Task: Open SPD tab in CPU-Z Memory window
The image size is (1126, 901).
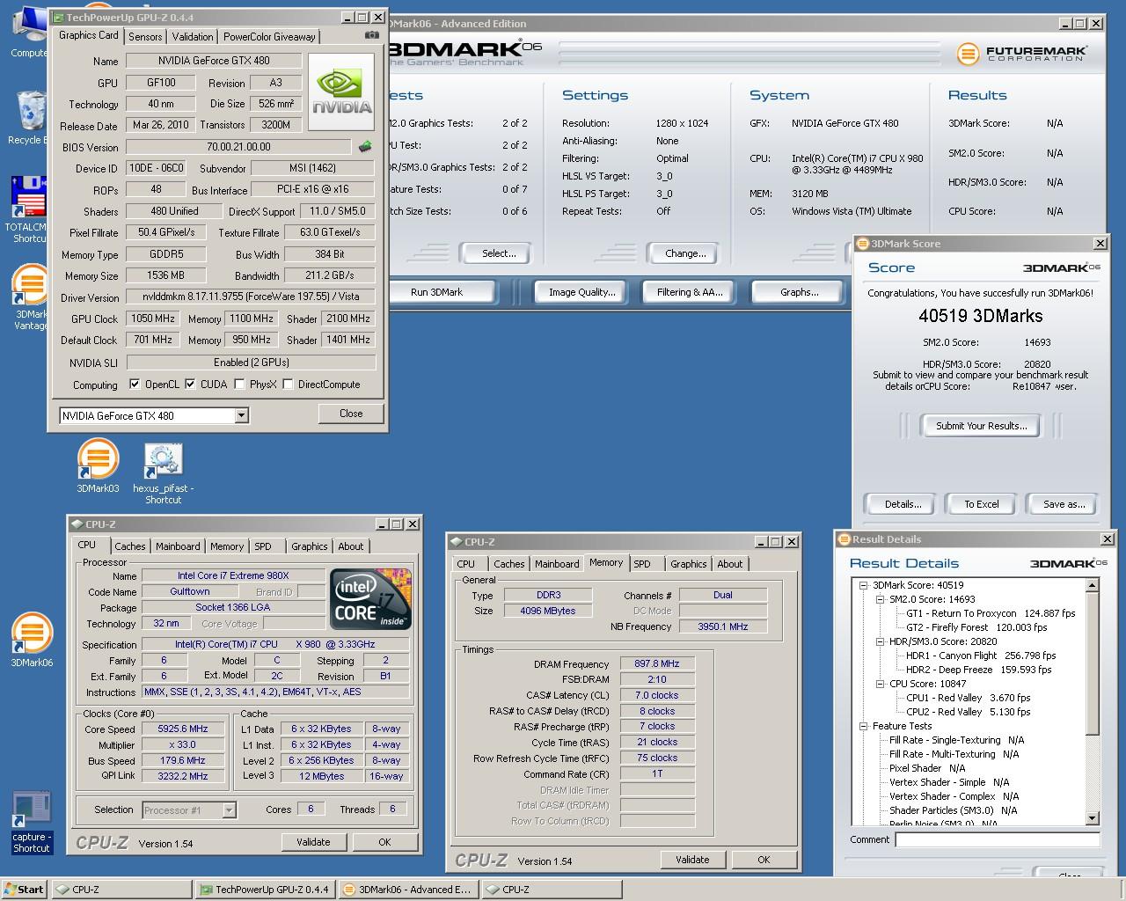Action: [x=642, y=564]
